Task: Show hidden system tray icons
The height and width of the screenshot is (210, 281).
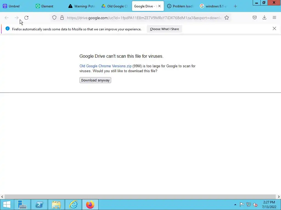Action: tap(235, 205)
